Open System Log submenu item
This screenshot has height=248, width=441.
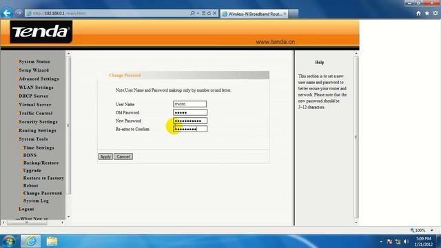tap(36, 200)
